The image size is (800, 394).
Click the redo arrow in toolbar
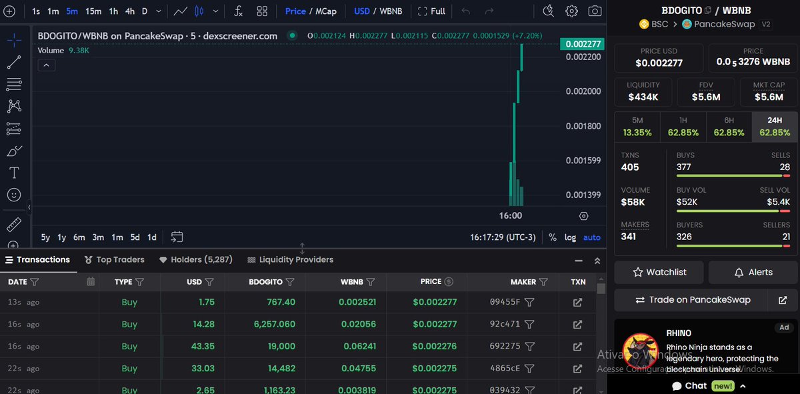tap(489, 11)
